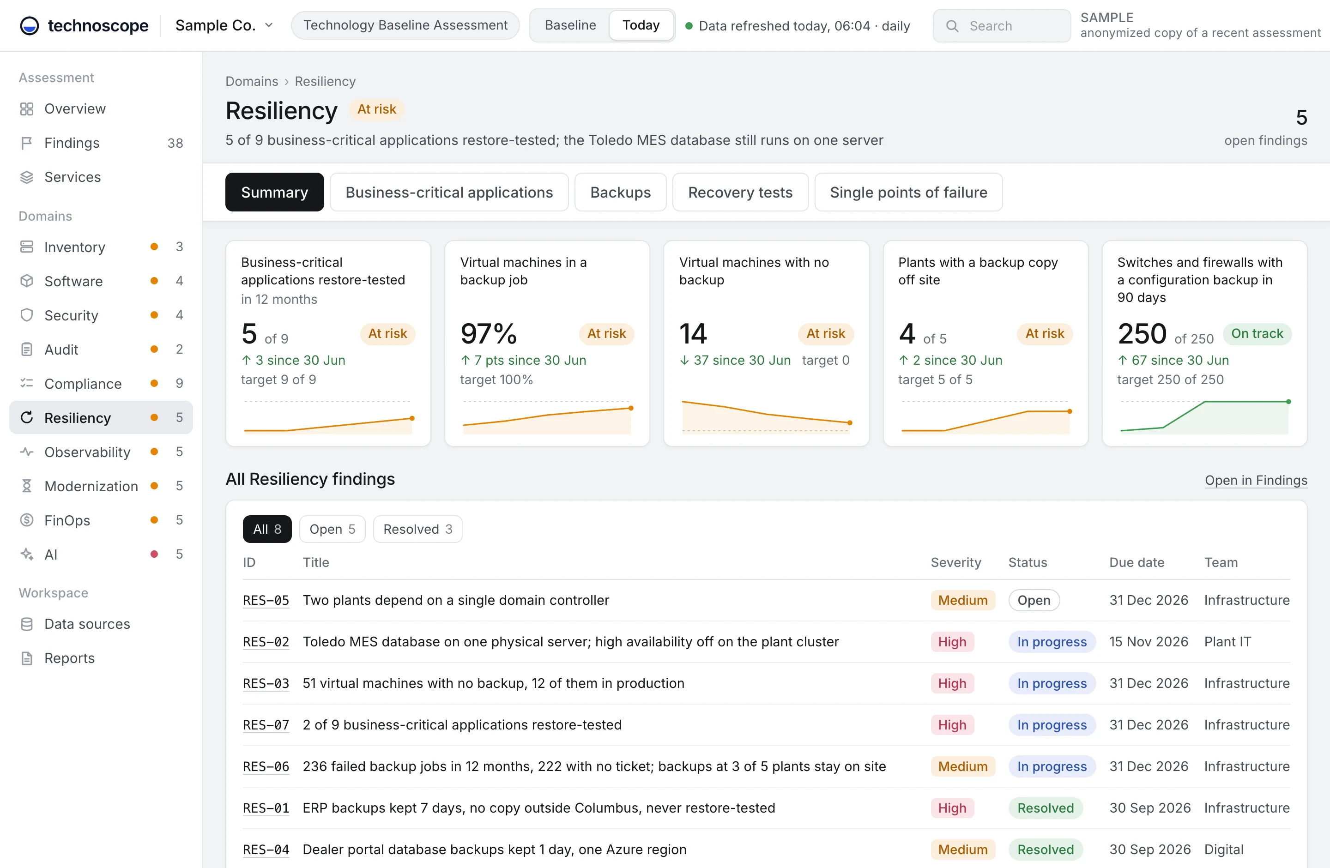Click Resolved badge on RES-01 row

(1046, 808)
